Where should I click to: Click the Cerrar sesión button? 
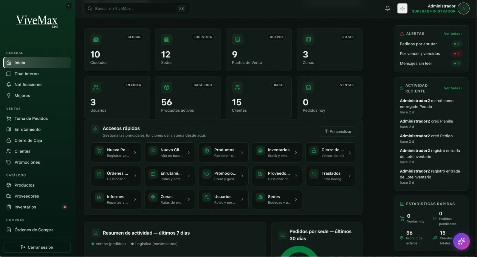[x=37, y=247]
